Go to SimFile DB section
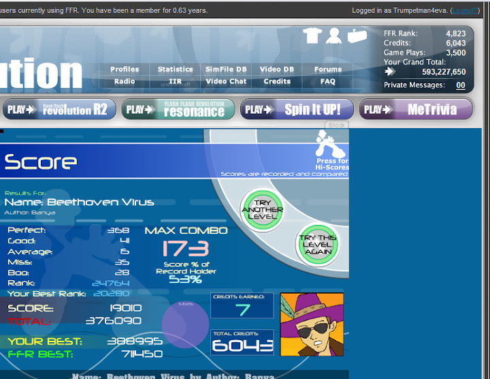 [226, 70]
